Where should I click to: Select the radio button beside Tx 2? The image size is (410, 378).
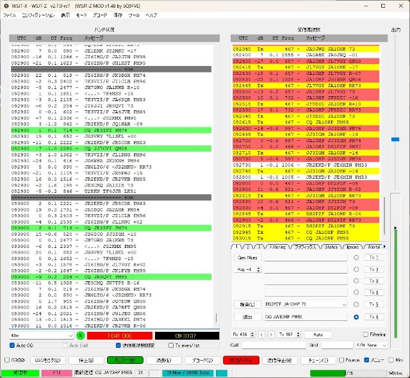356,269
